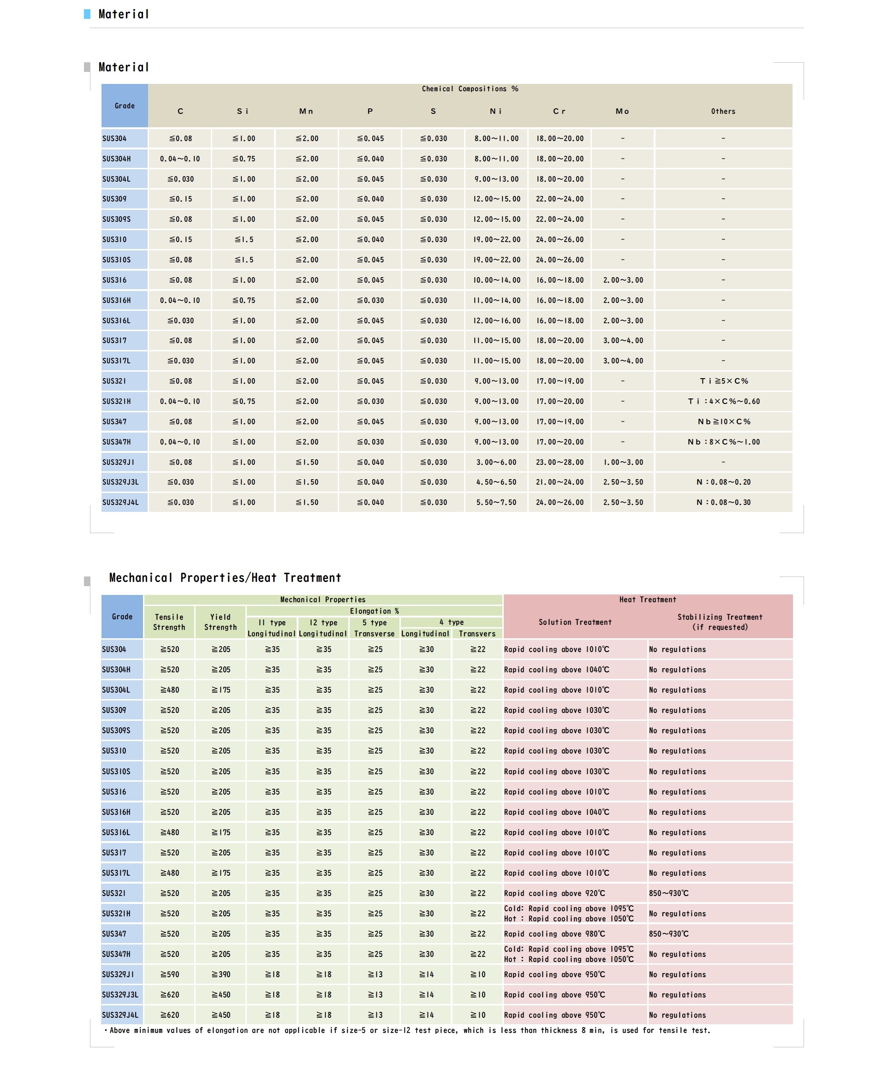This screenshot has width=870, height=1075.
Task: Click gray marker beside Mechanical Properties heading
Action: click(87, 581)
